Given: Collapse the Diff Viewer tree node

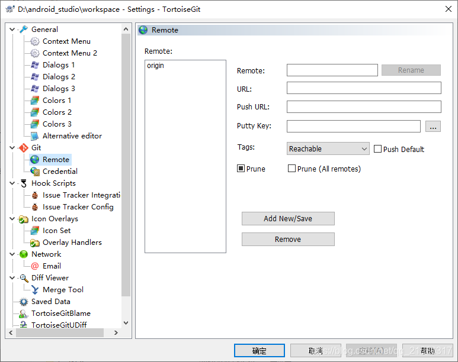Looking at the screenshot, I should point(12,278).
